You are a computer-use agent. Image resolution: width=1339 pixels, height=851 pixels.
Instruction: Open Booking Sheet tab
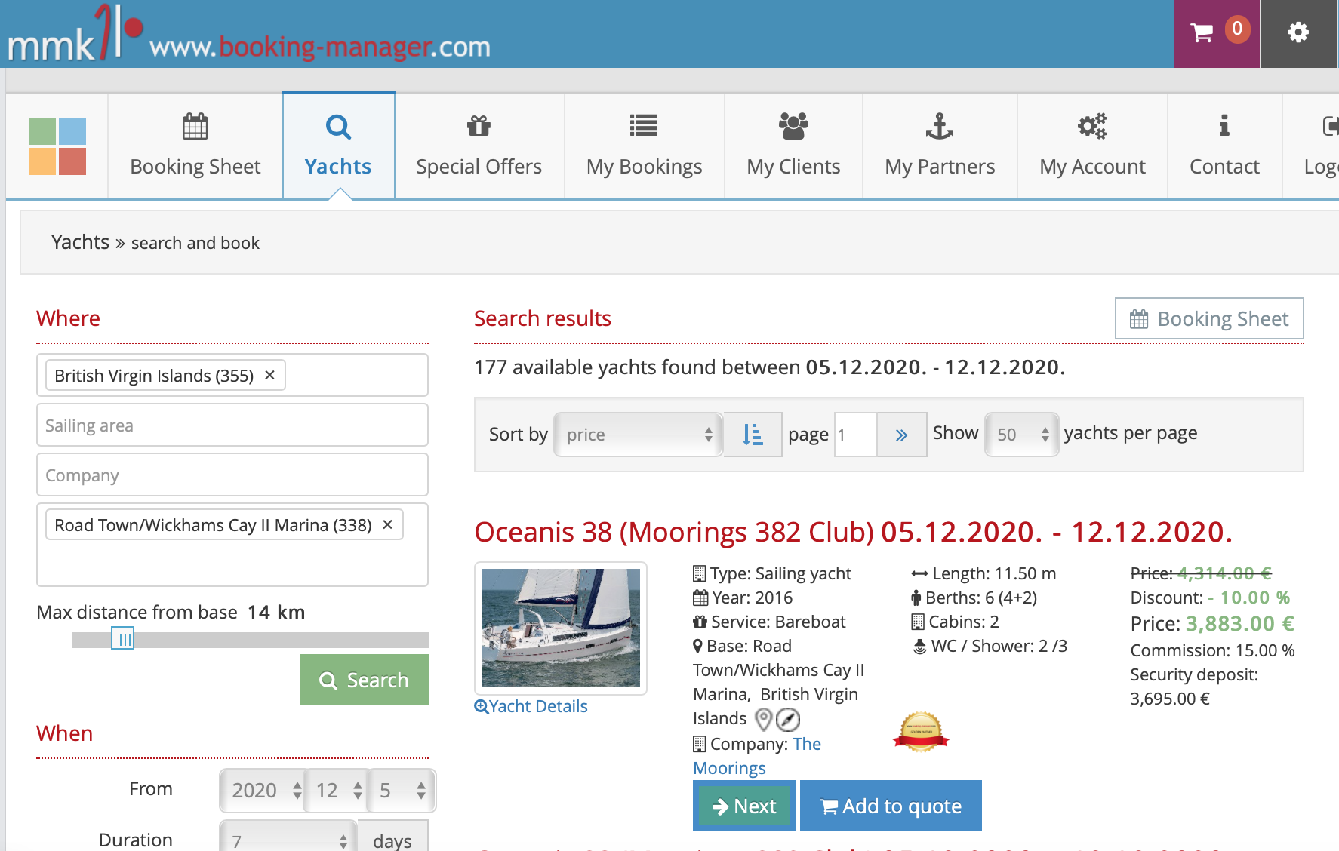click(195, 146)
